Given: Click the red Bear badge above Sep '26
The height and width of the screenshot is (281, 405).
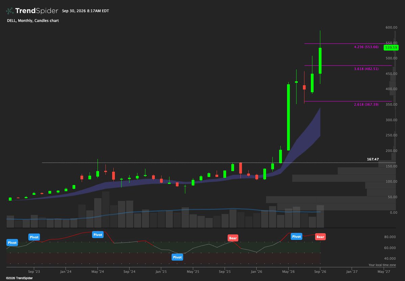Looking at the screenshot, I should click(320, 236).
